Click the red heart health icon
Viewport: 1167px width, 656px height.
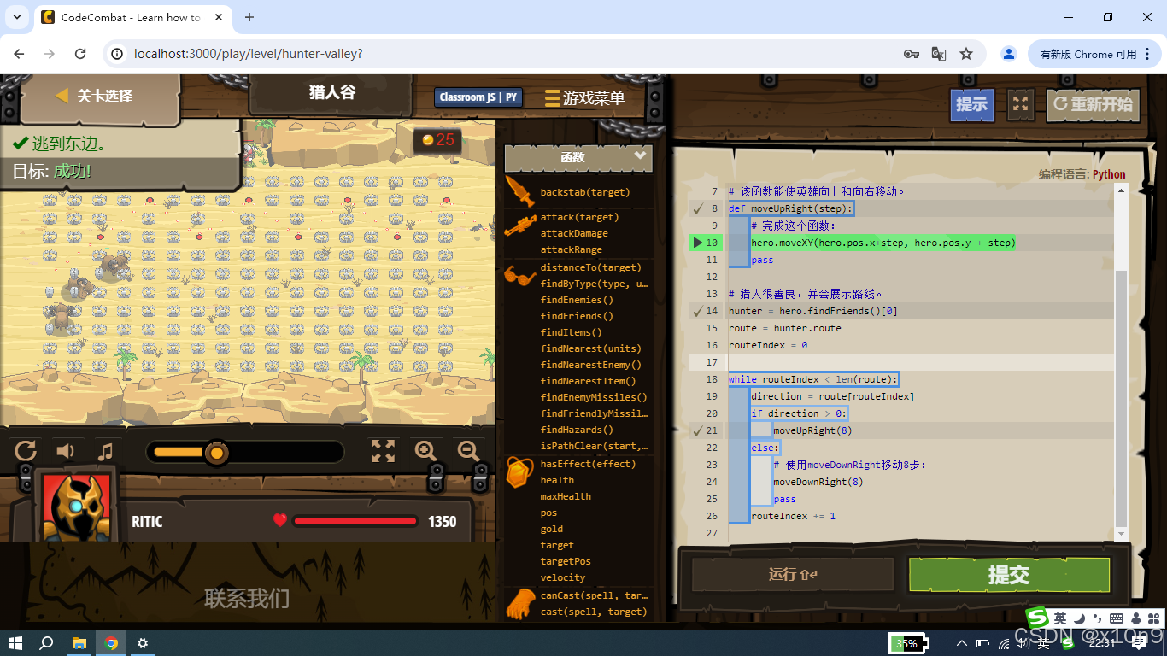279,520
